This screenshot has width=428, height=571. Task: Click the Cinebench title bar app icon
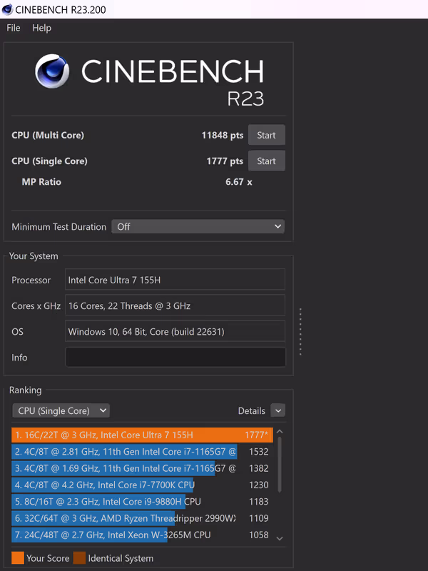tap(7, 9)
